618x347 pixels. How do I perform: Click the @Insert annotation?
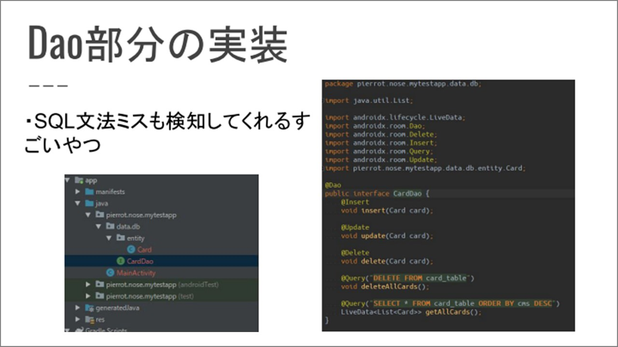tap(355, 202)
